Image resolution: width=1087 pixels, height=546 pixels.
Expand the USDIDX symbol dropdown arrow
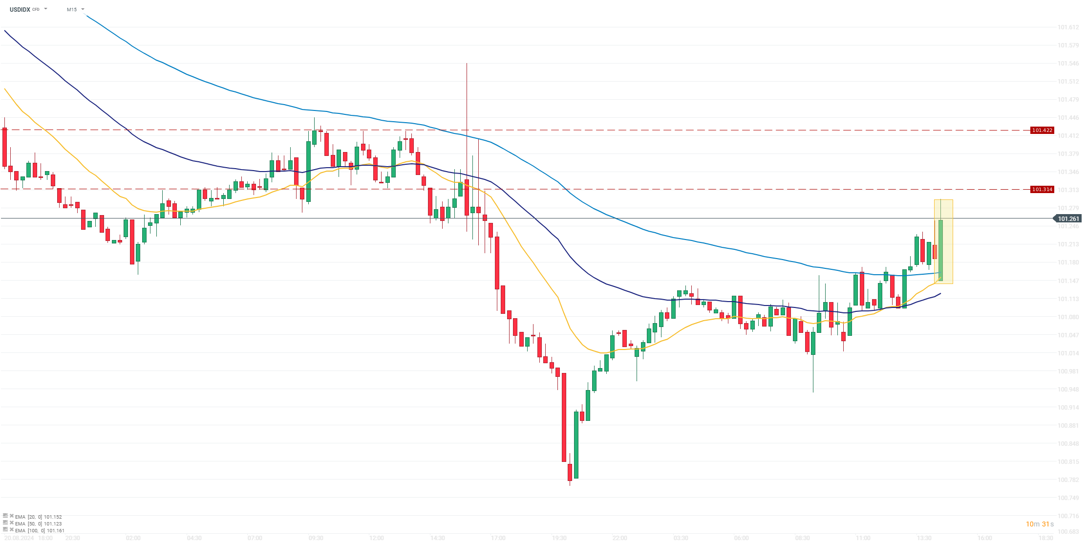[x=46, y=9]
